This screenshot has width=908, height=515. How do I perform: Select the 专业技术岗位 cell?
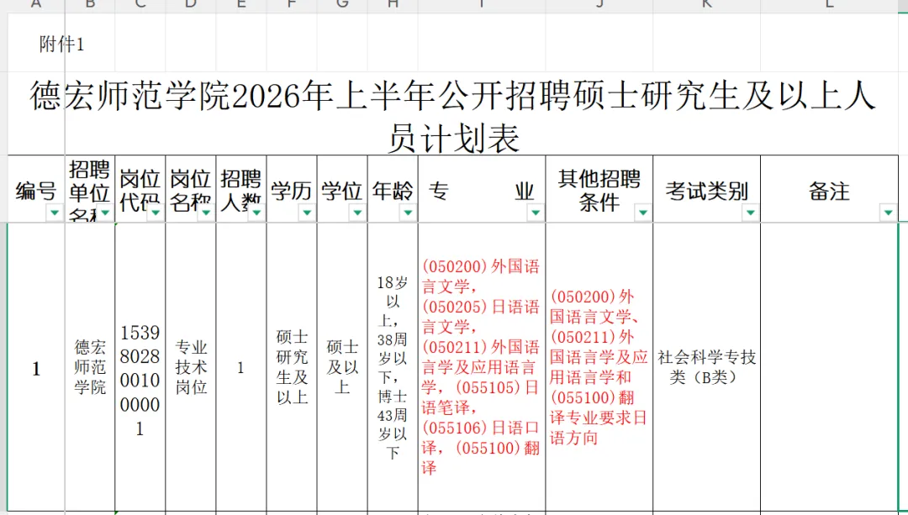click(x=191, y=367)
